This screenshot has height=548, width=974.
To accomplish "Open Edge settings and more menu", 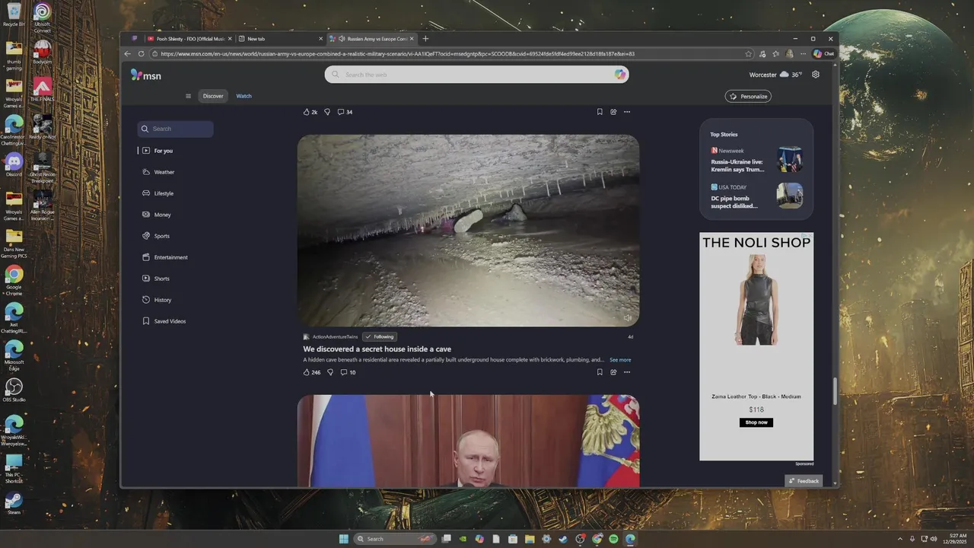I will pos(803,54).
